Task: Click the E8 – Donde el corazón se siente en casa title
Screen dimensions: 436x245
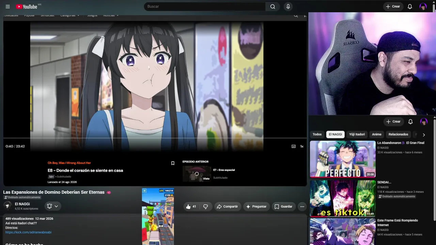Action: 85,170
